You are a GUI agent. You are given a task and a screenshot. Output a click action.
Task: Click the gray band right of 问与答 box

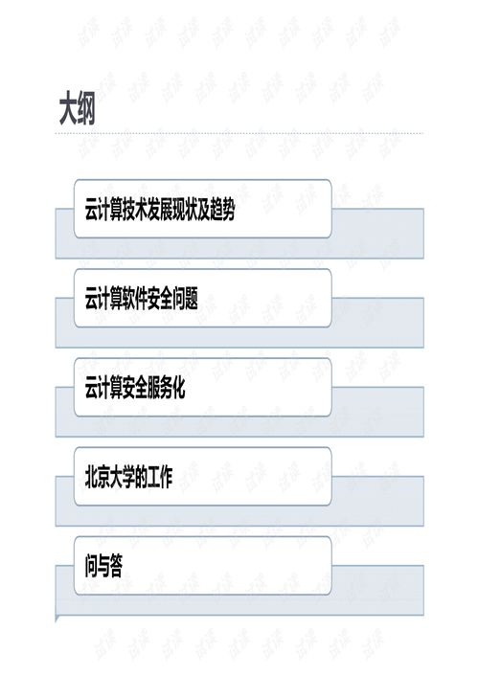click(x=378, y=590)
